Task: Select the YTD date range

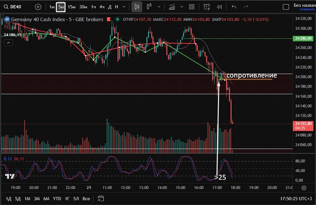Action: (x=57, y=199)
